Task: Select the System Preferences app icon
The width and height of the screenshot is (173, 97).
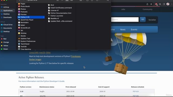Action: point(19,41)
